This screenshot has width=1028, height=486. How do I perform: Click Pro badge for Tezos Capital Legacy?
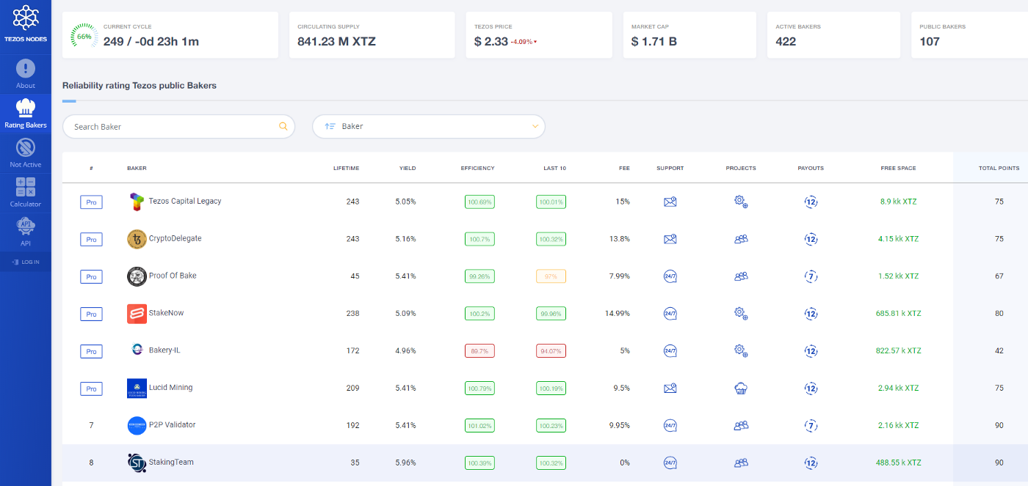tap(91, 202)
